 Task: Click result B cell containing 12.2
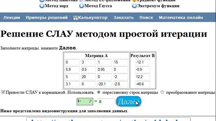pyautogui.click(x=142, y=77)
